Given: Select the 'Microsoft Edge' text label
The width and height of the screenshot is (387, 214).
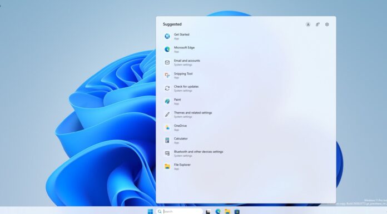Looking at the screenshot, I should (184, 48).
